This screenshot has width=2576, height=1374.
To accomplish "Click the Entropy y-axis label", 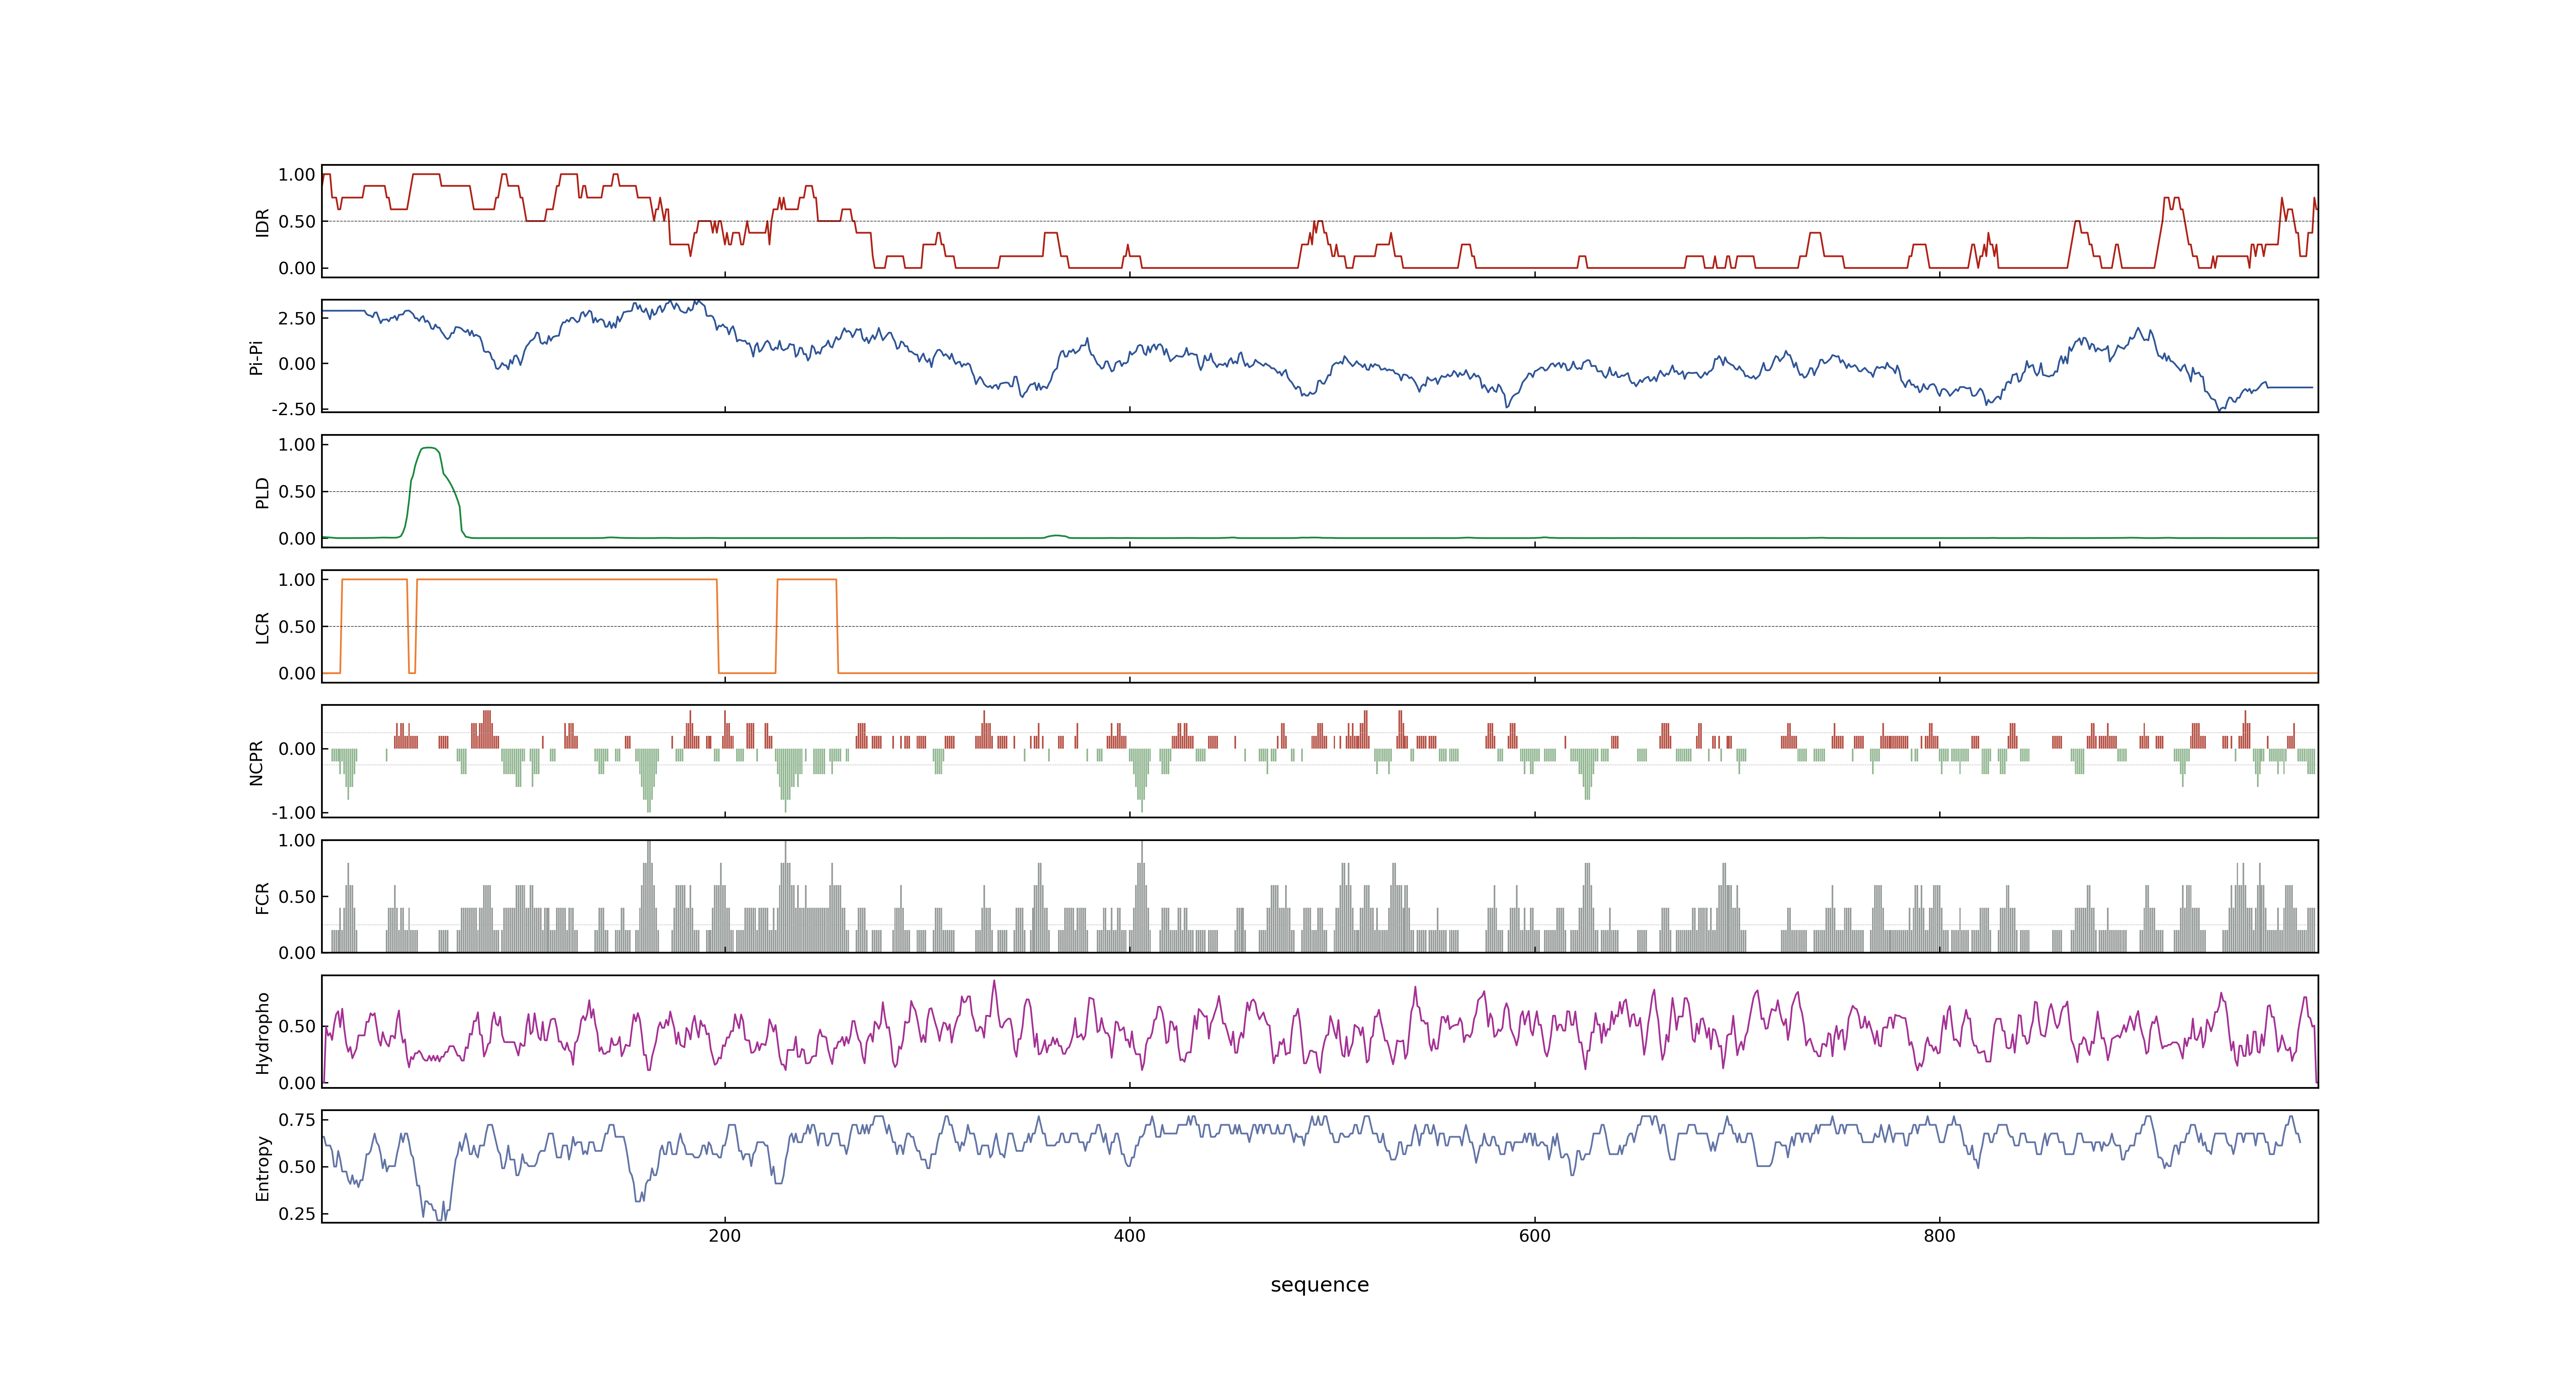I will [x=262, y=1168].
